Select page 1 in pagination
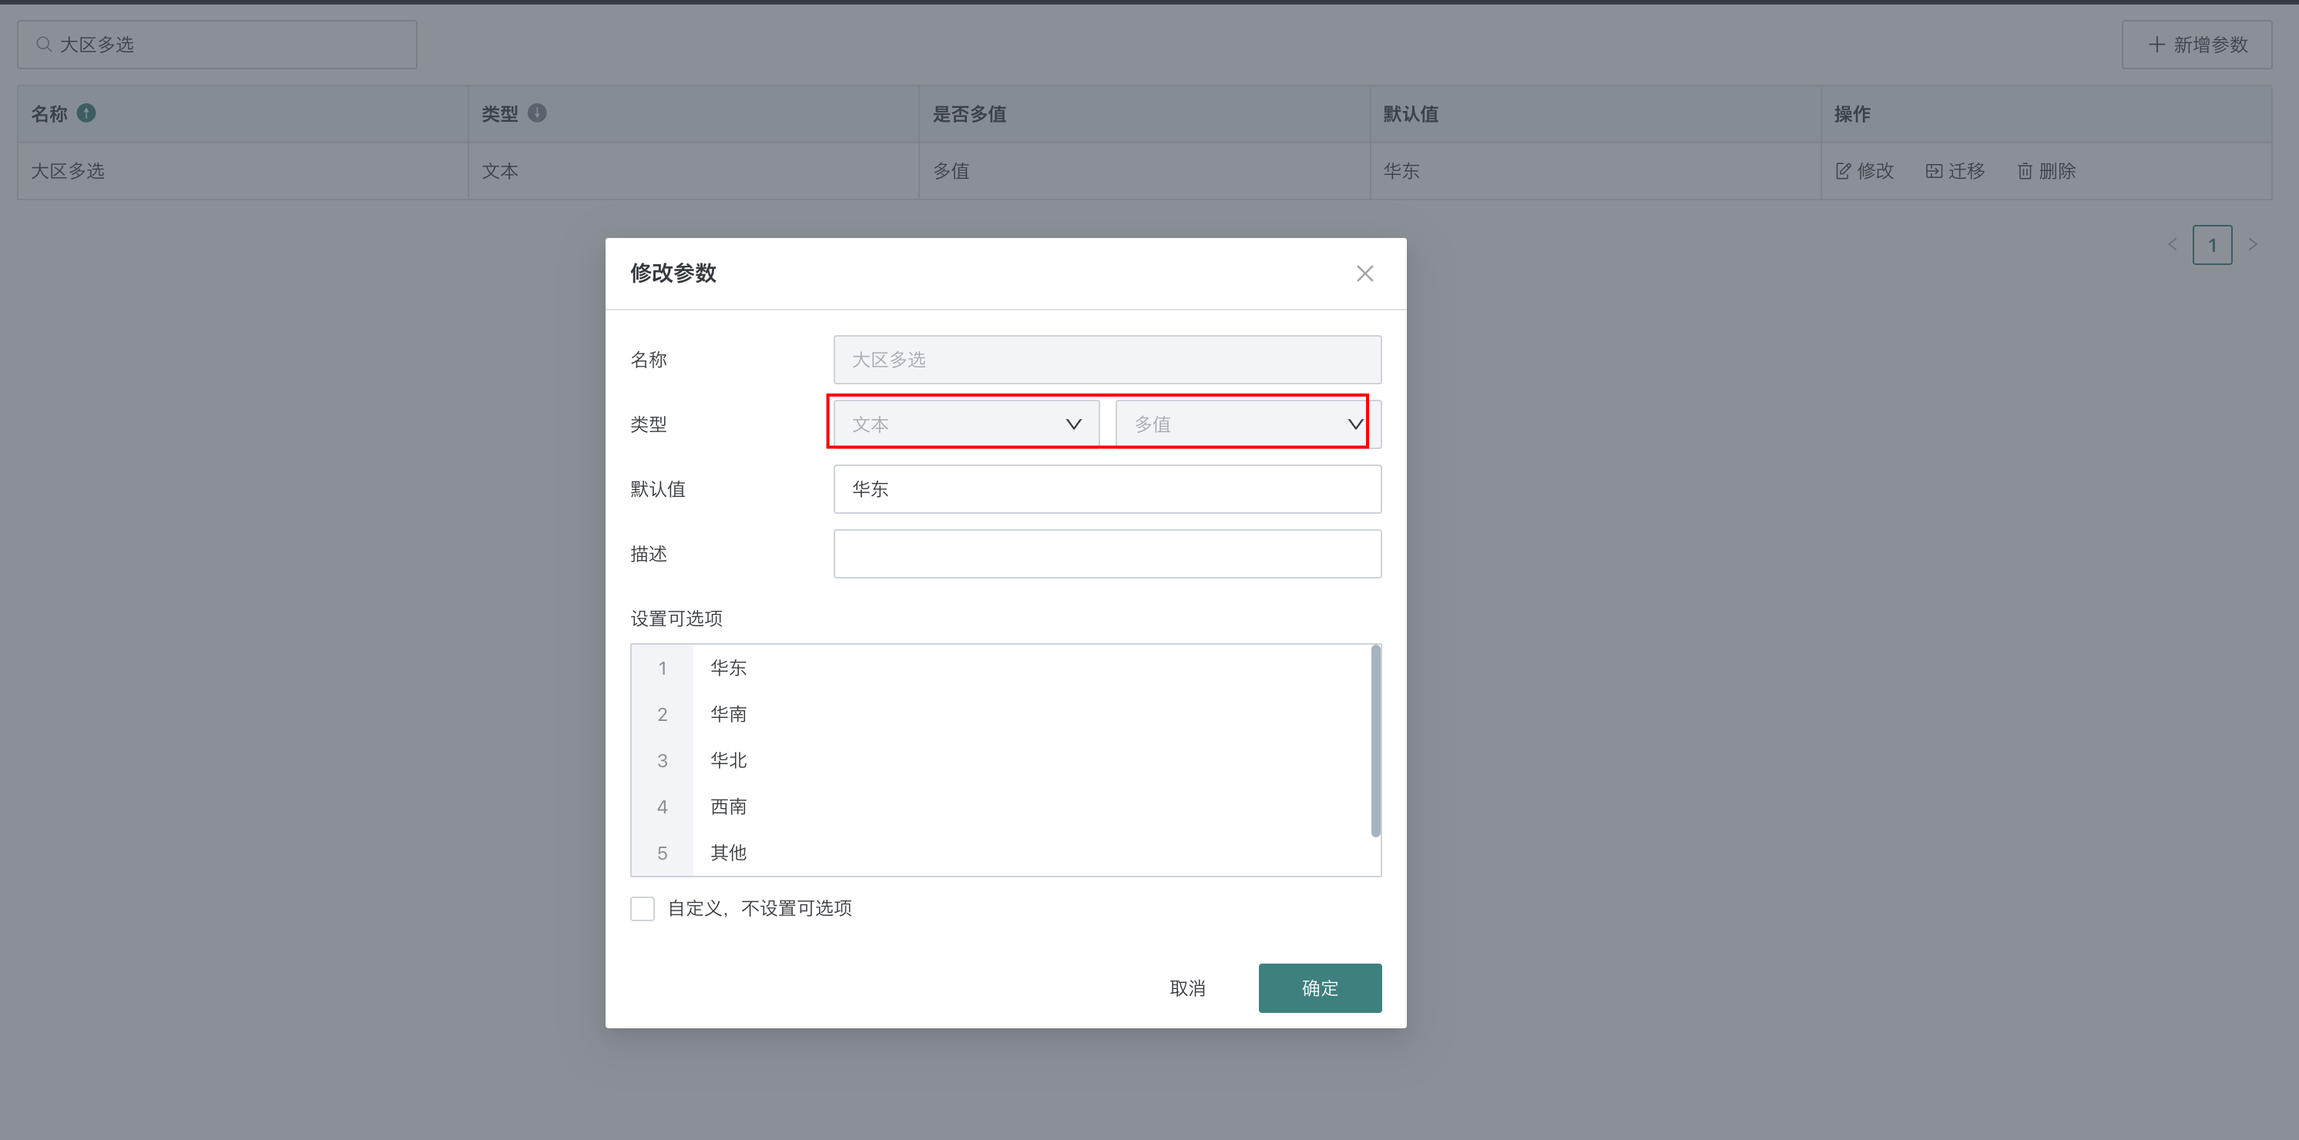Screen dimensions: 2299x1140 (x=2211, y=244)
